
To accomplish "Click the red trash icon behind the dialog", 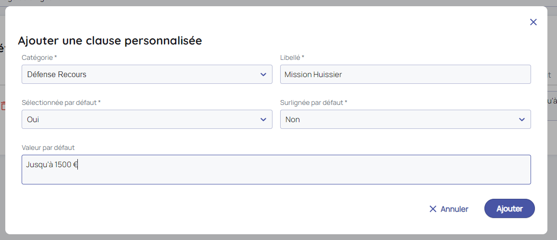I will pyautogui.click(x=2, y=106).
